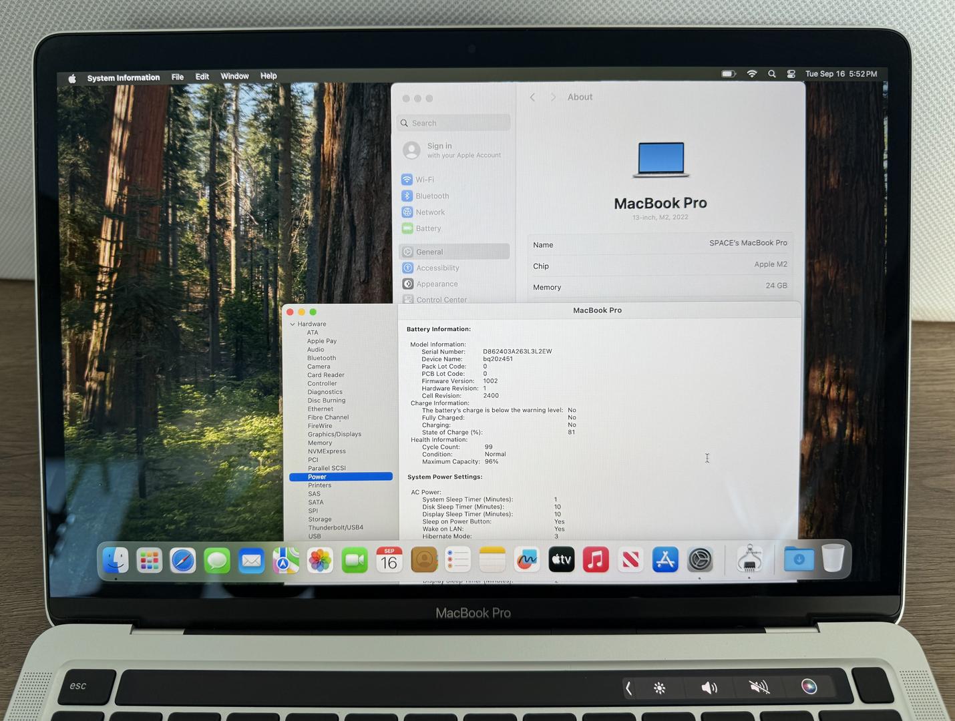
Task: Launch Freeform from the Dock
Action: [527, 560]
